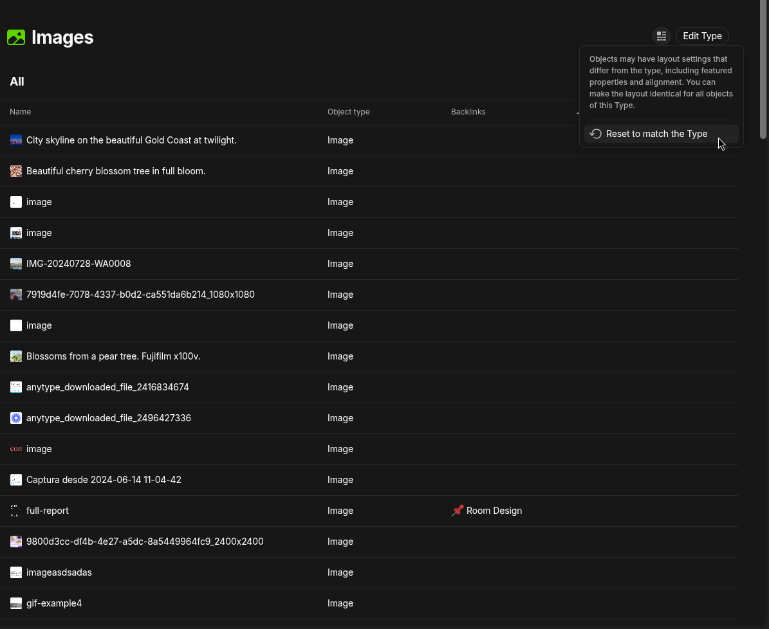
Task: Open the Gold Coast skyline image thumbnail
Action: 16,140
